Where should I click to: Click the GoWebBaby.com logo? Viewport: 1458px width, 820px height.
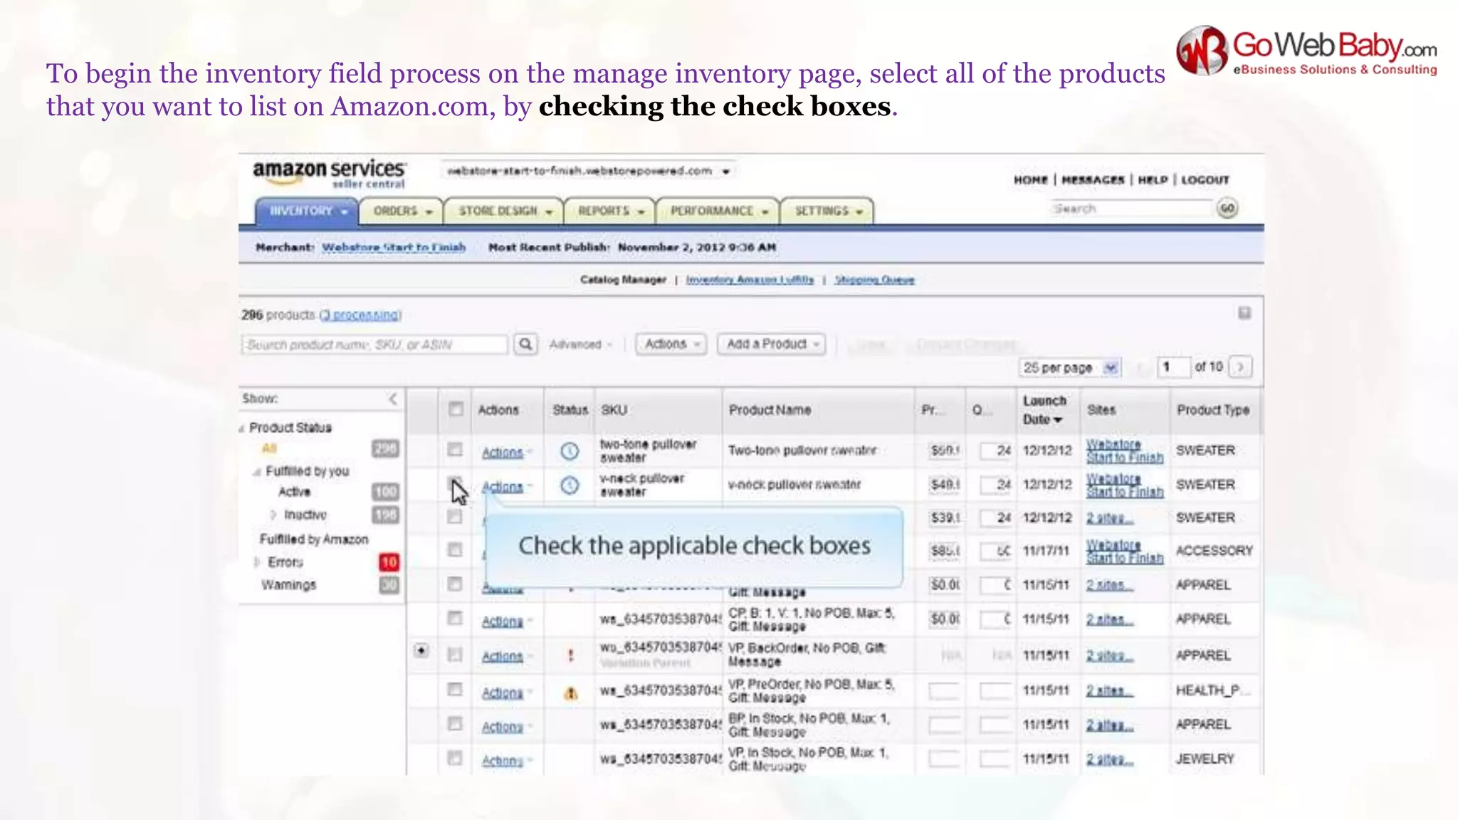(x=1306, y=51)
